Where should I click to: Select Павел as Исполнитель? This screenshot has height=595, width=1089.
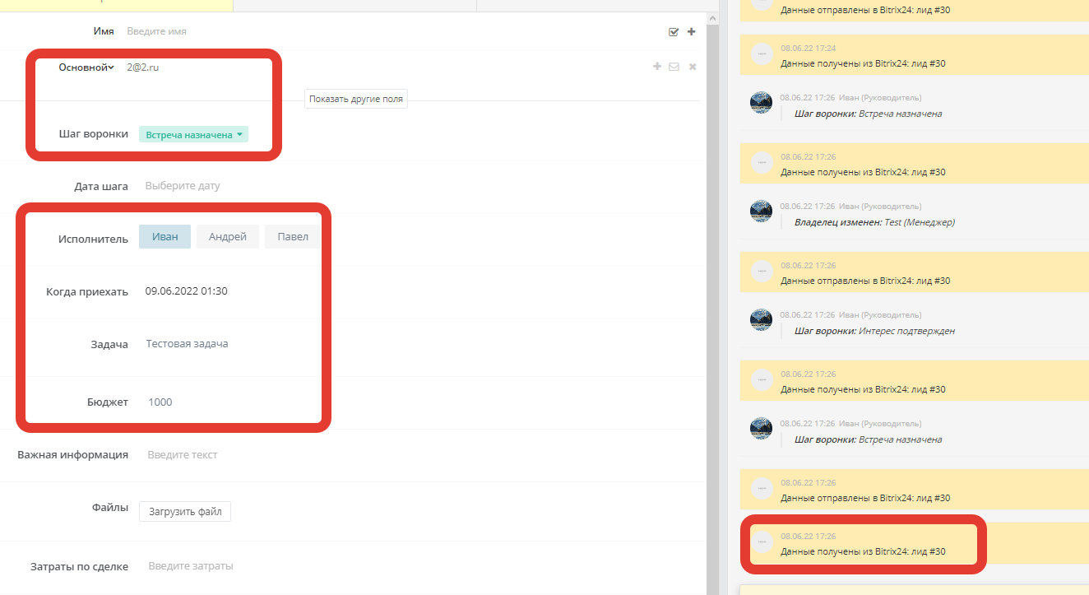(293, 236)
